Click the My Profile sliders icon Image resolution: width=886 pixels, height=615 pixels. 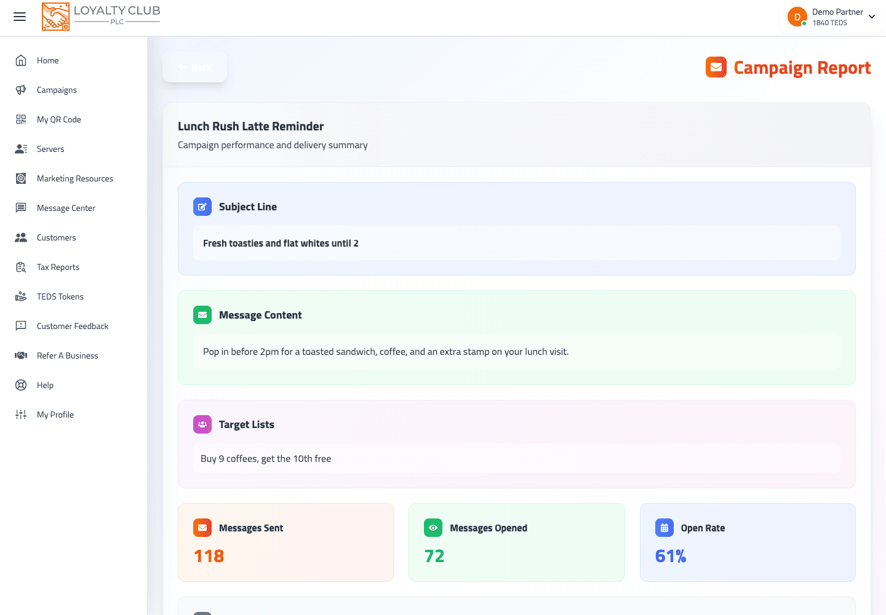pyautogui.click(x=21, y=415)
